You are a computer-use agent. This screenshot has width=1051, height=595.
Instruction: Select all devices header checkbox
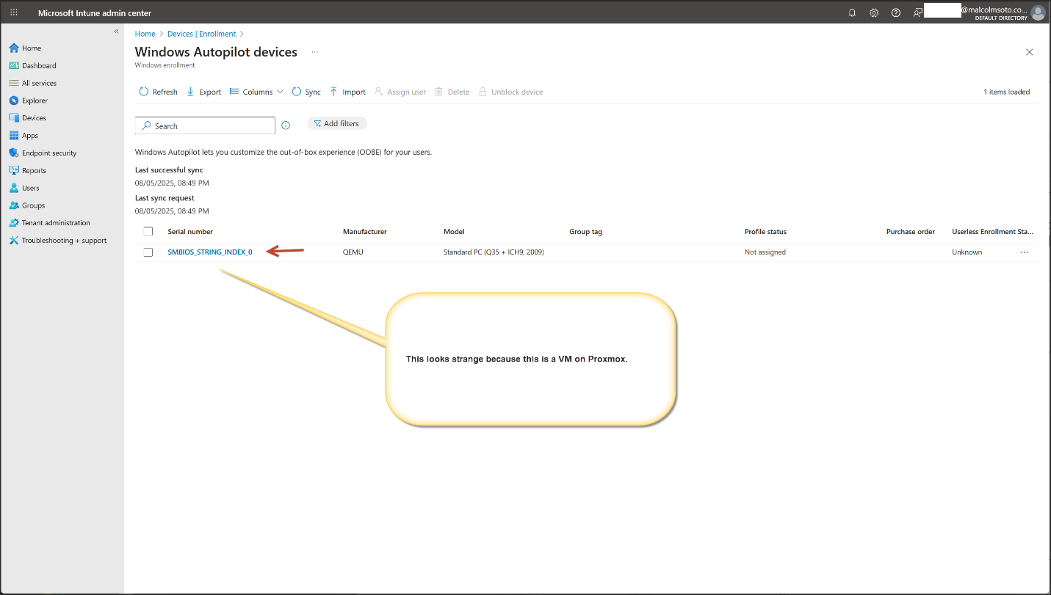(148, 232)
